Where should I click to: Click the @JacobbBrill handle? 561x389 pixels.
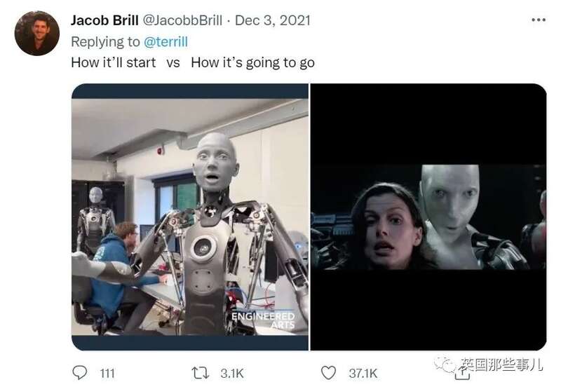[182, 20]
